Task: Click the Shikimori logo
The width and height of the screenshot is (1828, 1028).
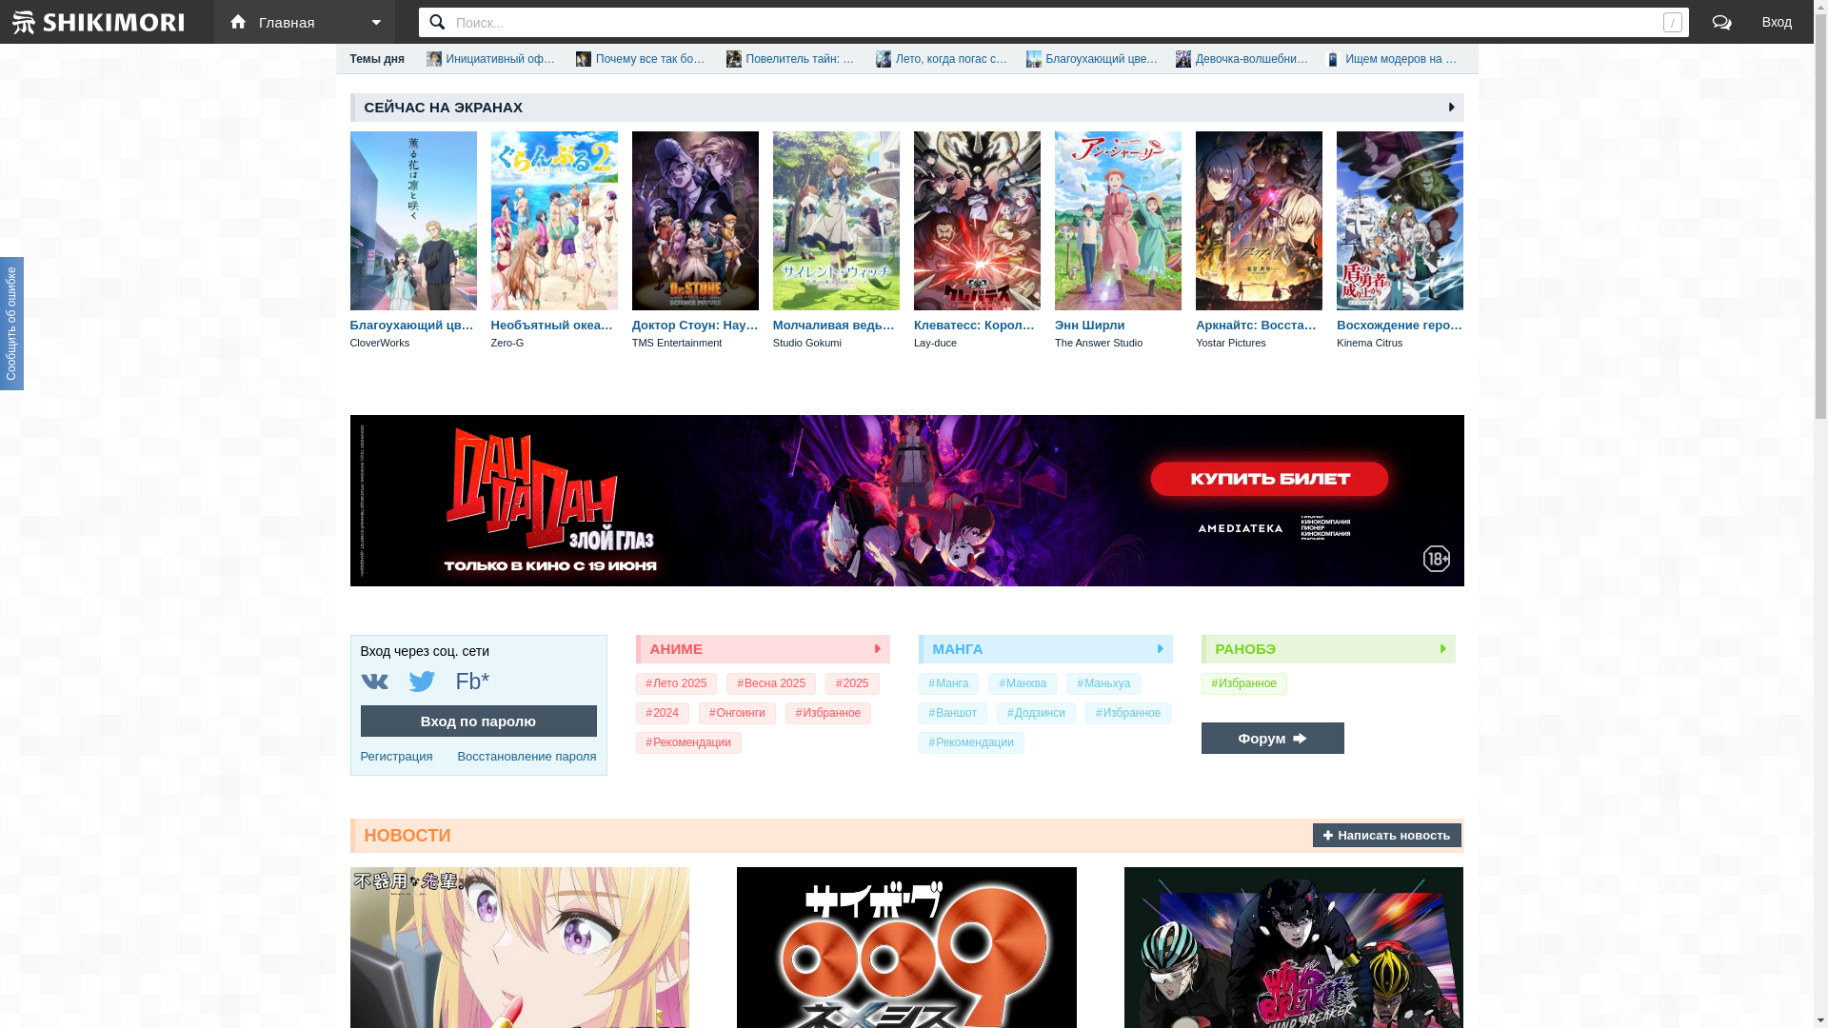Action: (99, 22)
